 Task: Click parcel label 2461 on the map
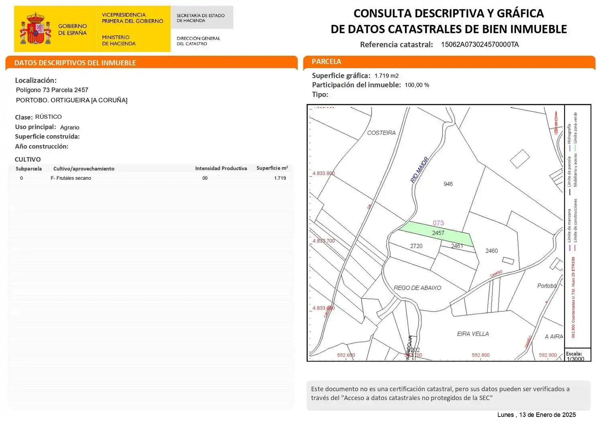point(457,246)
